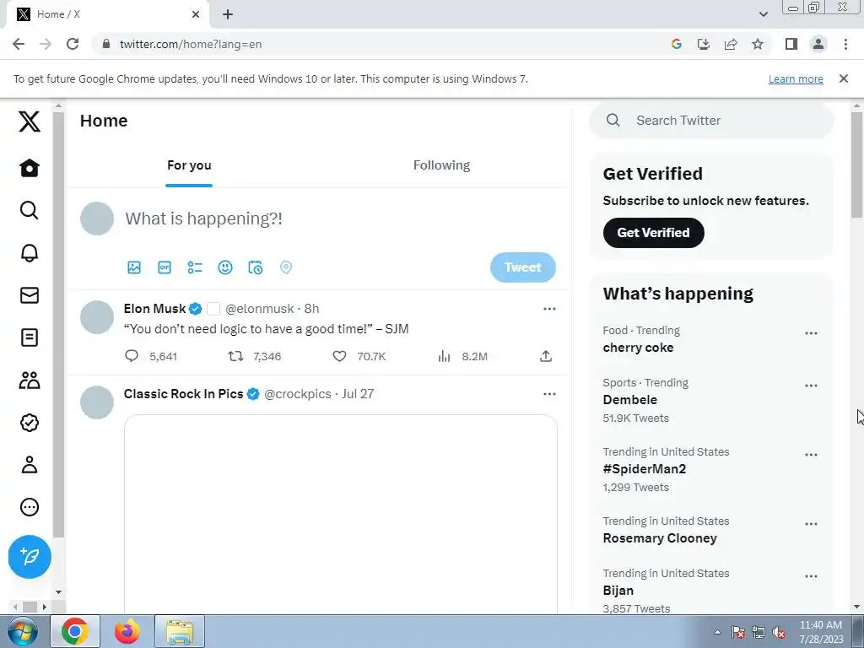Open Elon Musk's profile name

pyautogui.click(x=154, y=309)
